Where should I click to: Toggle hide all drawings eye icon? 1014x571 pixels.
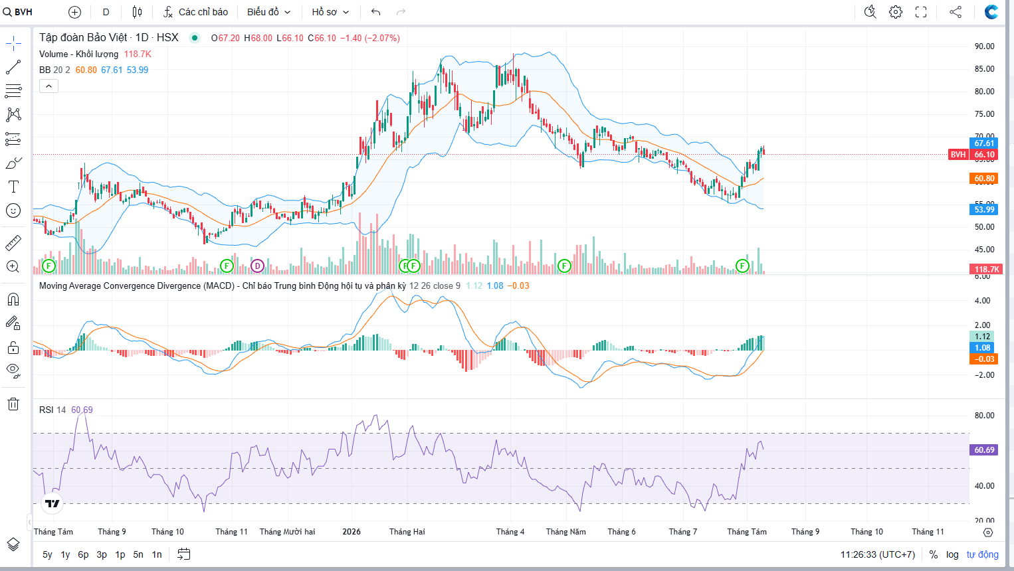[x=13, y=370]
